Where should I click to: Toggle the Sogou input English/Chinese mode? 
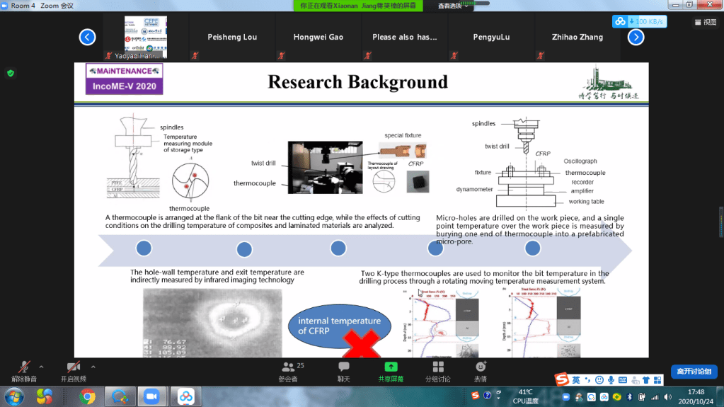576,379
